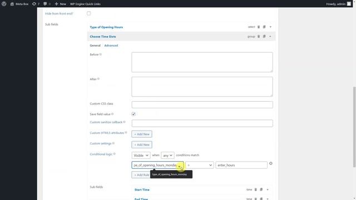Collapse the Choose Time Slots settings
Viewport: 356px width, 200px height.
tap(270, 36)
